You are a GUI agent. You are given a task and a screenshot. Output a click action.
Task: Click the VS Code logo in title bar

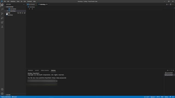coord(2,1)
